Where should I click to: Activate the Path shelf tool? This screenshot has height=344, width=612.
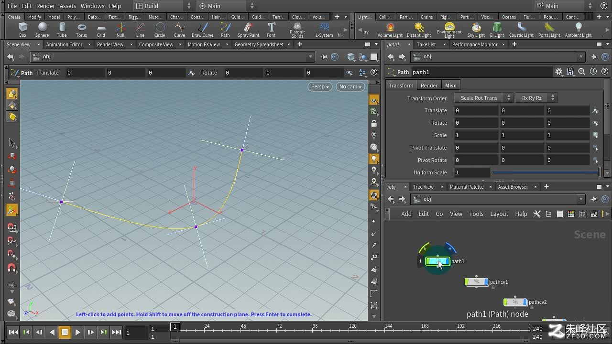(x=225, y=30)
